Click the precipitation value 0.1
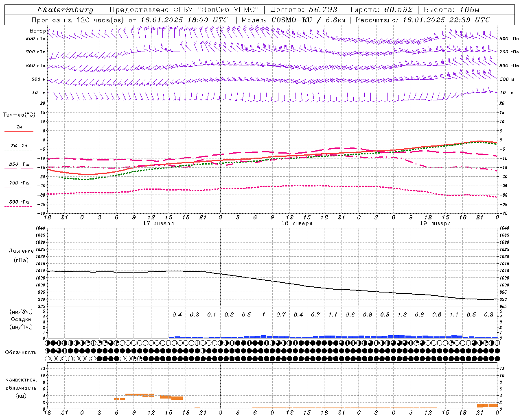This screenshot has height=416, width=521. (212, 315)
